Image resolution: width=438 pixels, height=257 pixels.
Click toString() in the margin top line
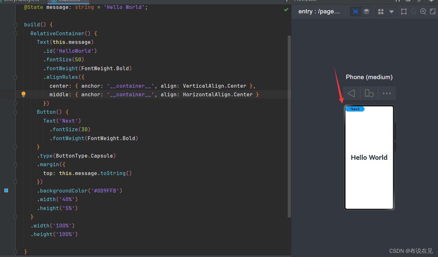coord(116,173)
